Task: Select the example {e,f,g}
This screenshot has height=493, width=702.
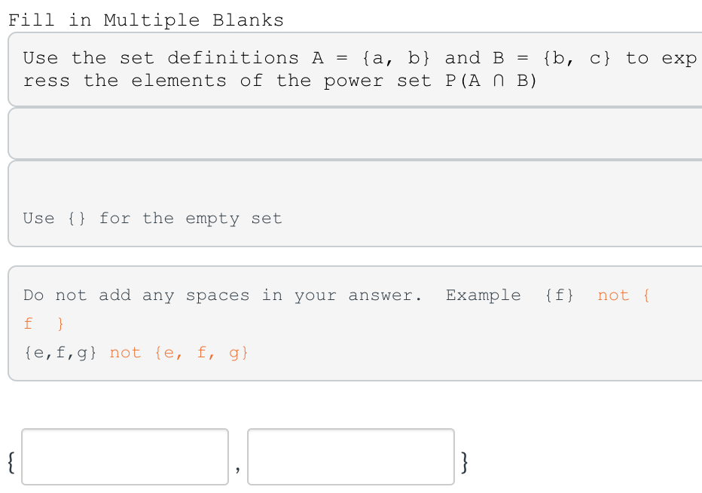Action: click(x=59, y=351)
